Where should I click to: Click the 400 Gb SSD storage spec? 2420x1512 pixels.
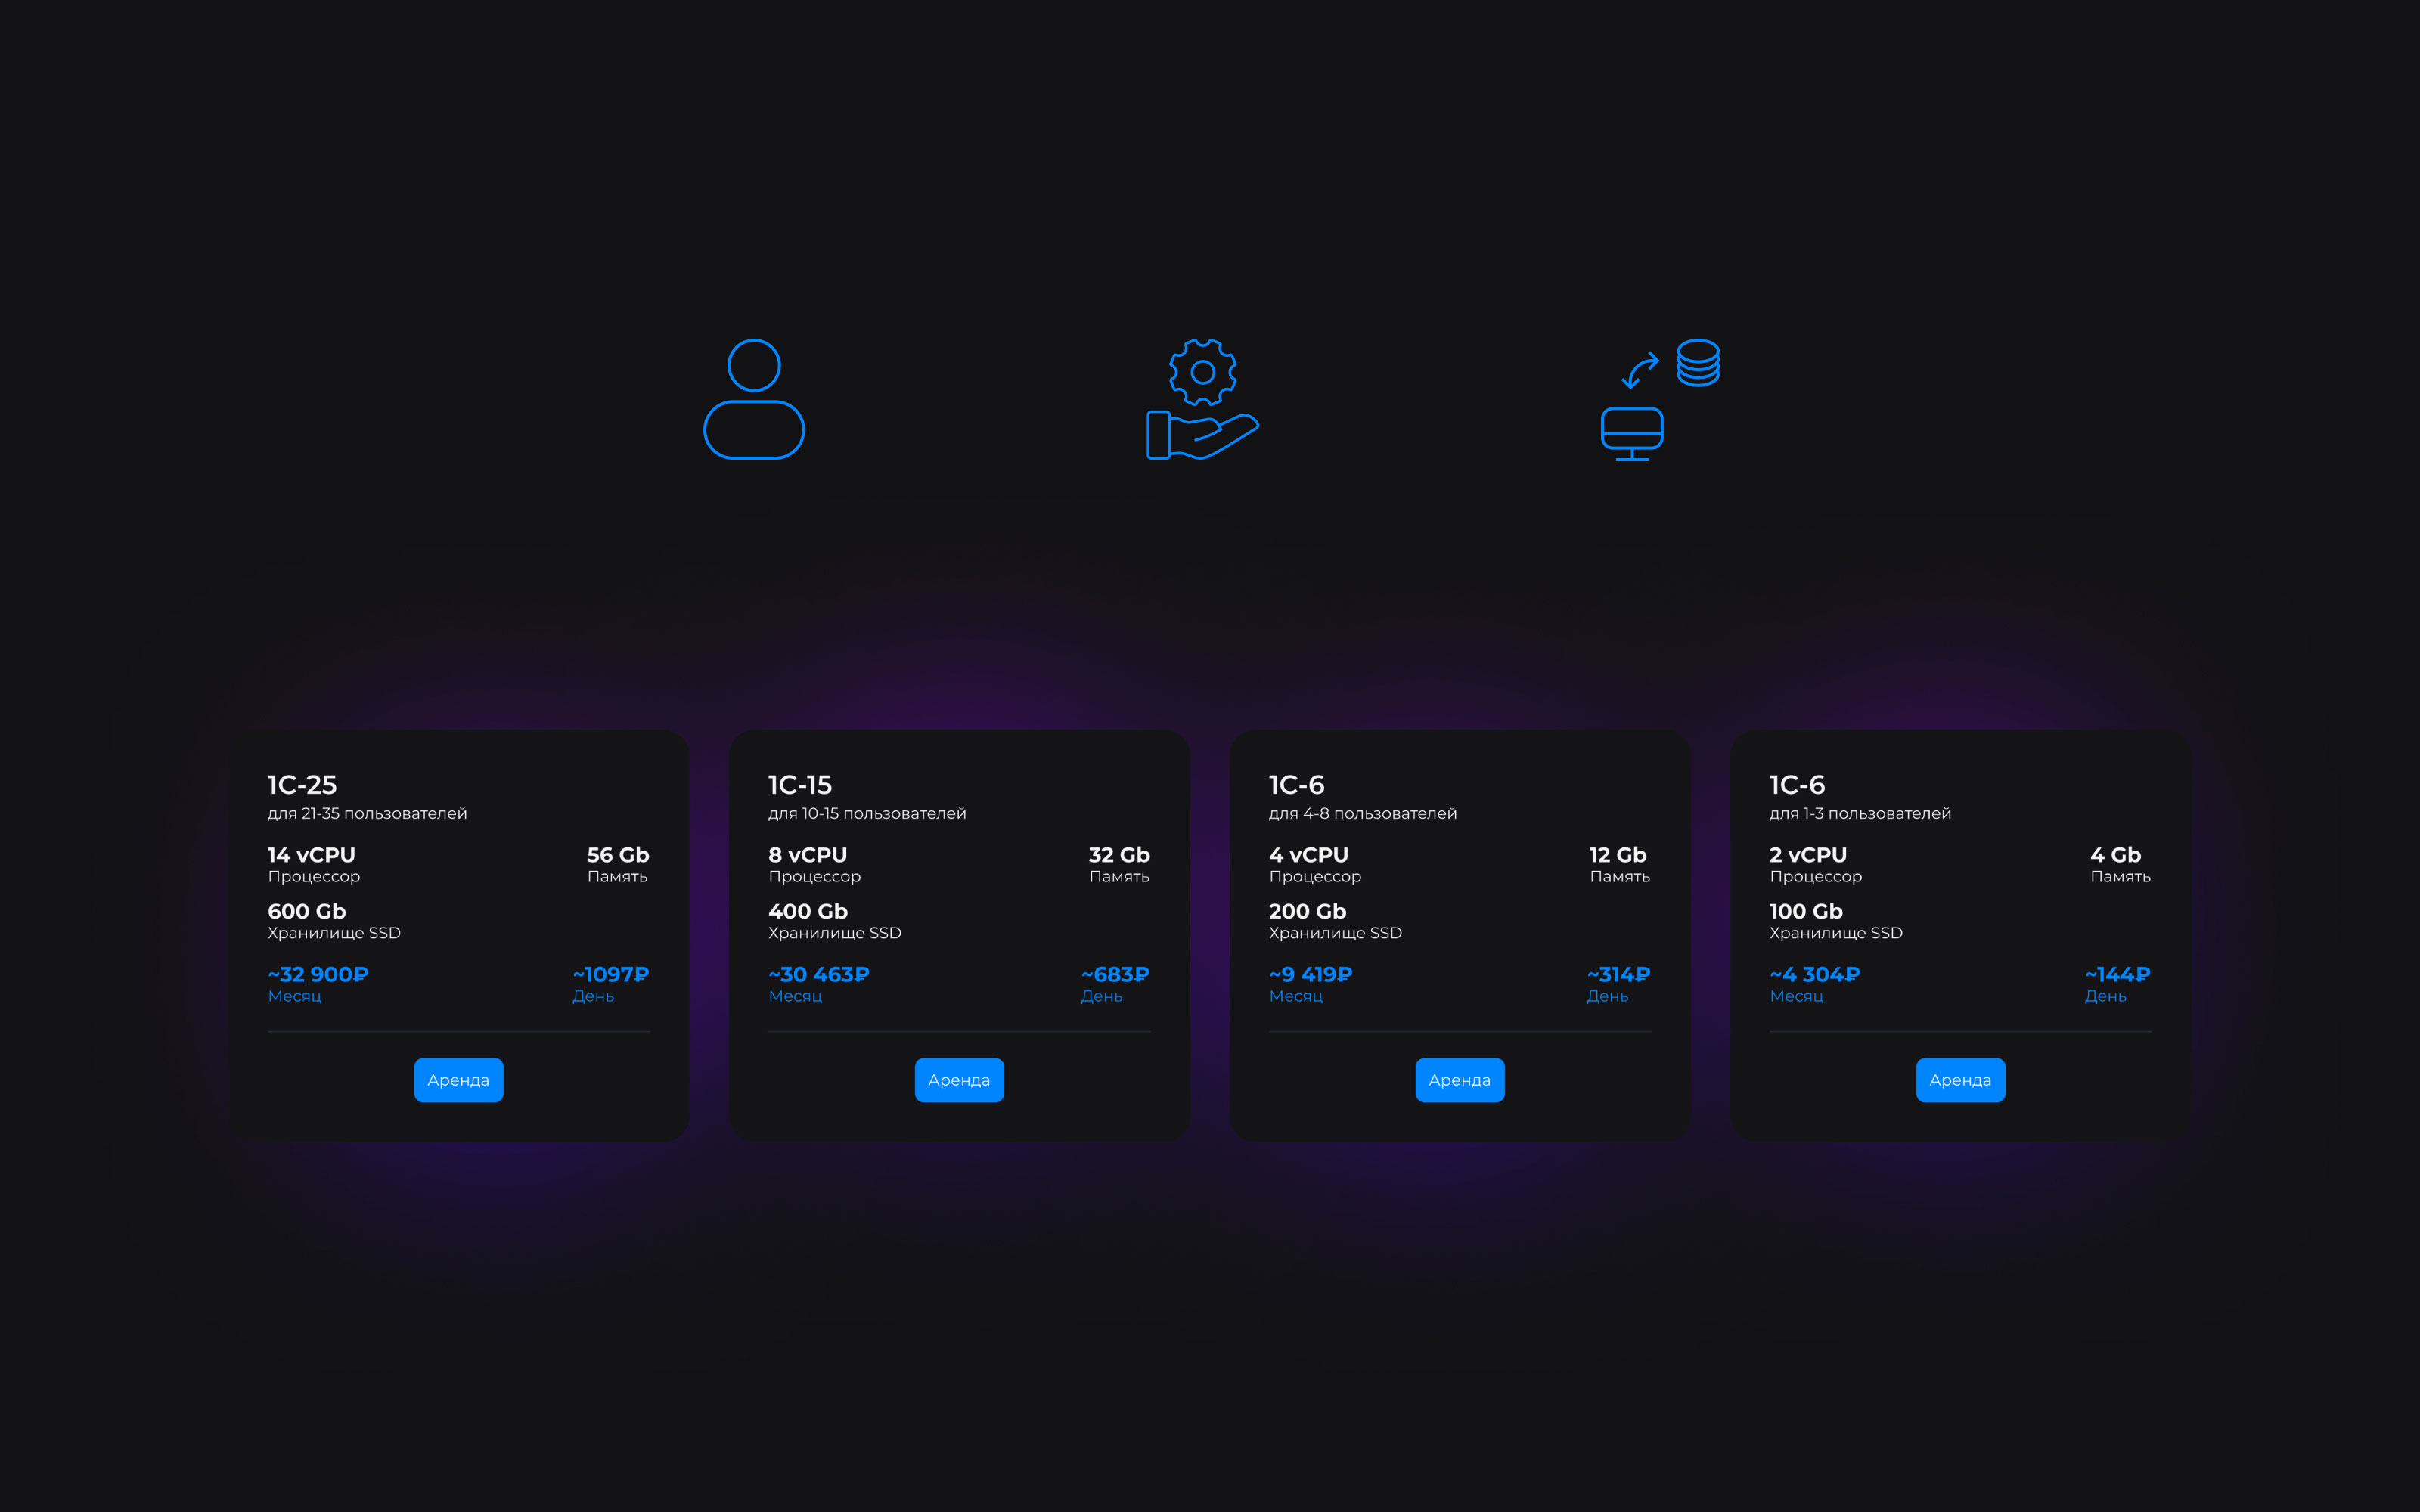click(x=808, y=912)
